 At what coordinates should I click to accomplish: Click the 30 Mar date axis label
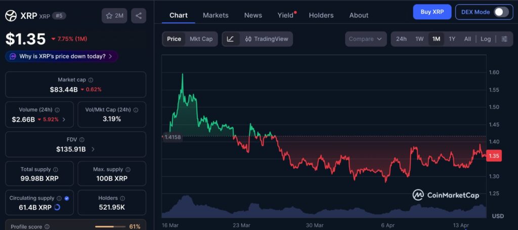pos(315,225)
